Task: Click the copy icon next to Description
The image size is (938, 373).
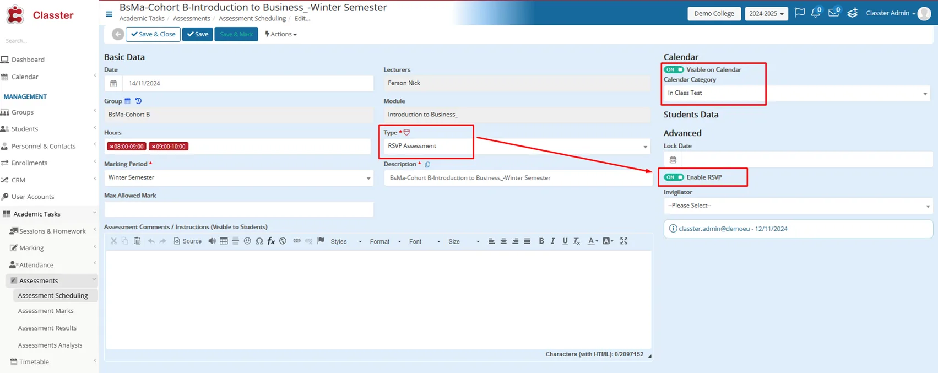Action: [427, 164]
